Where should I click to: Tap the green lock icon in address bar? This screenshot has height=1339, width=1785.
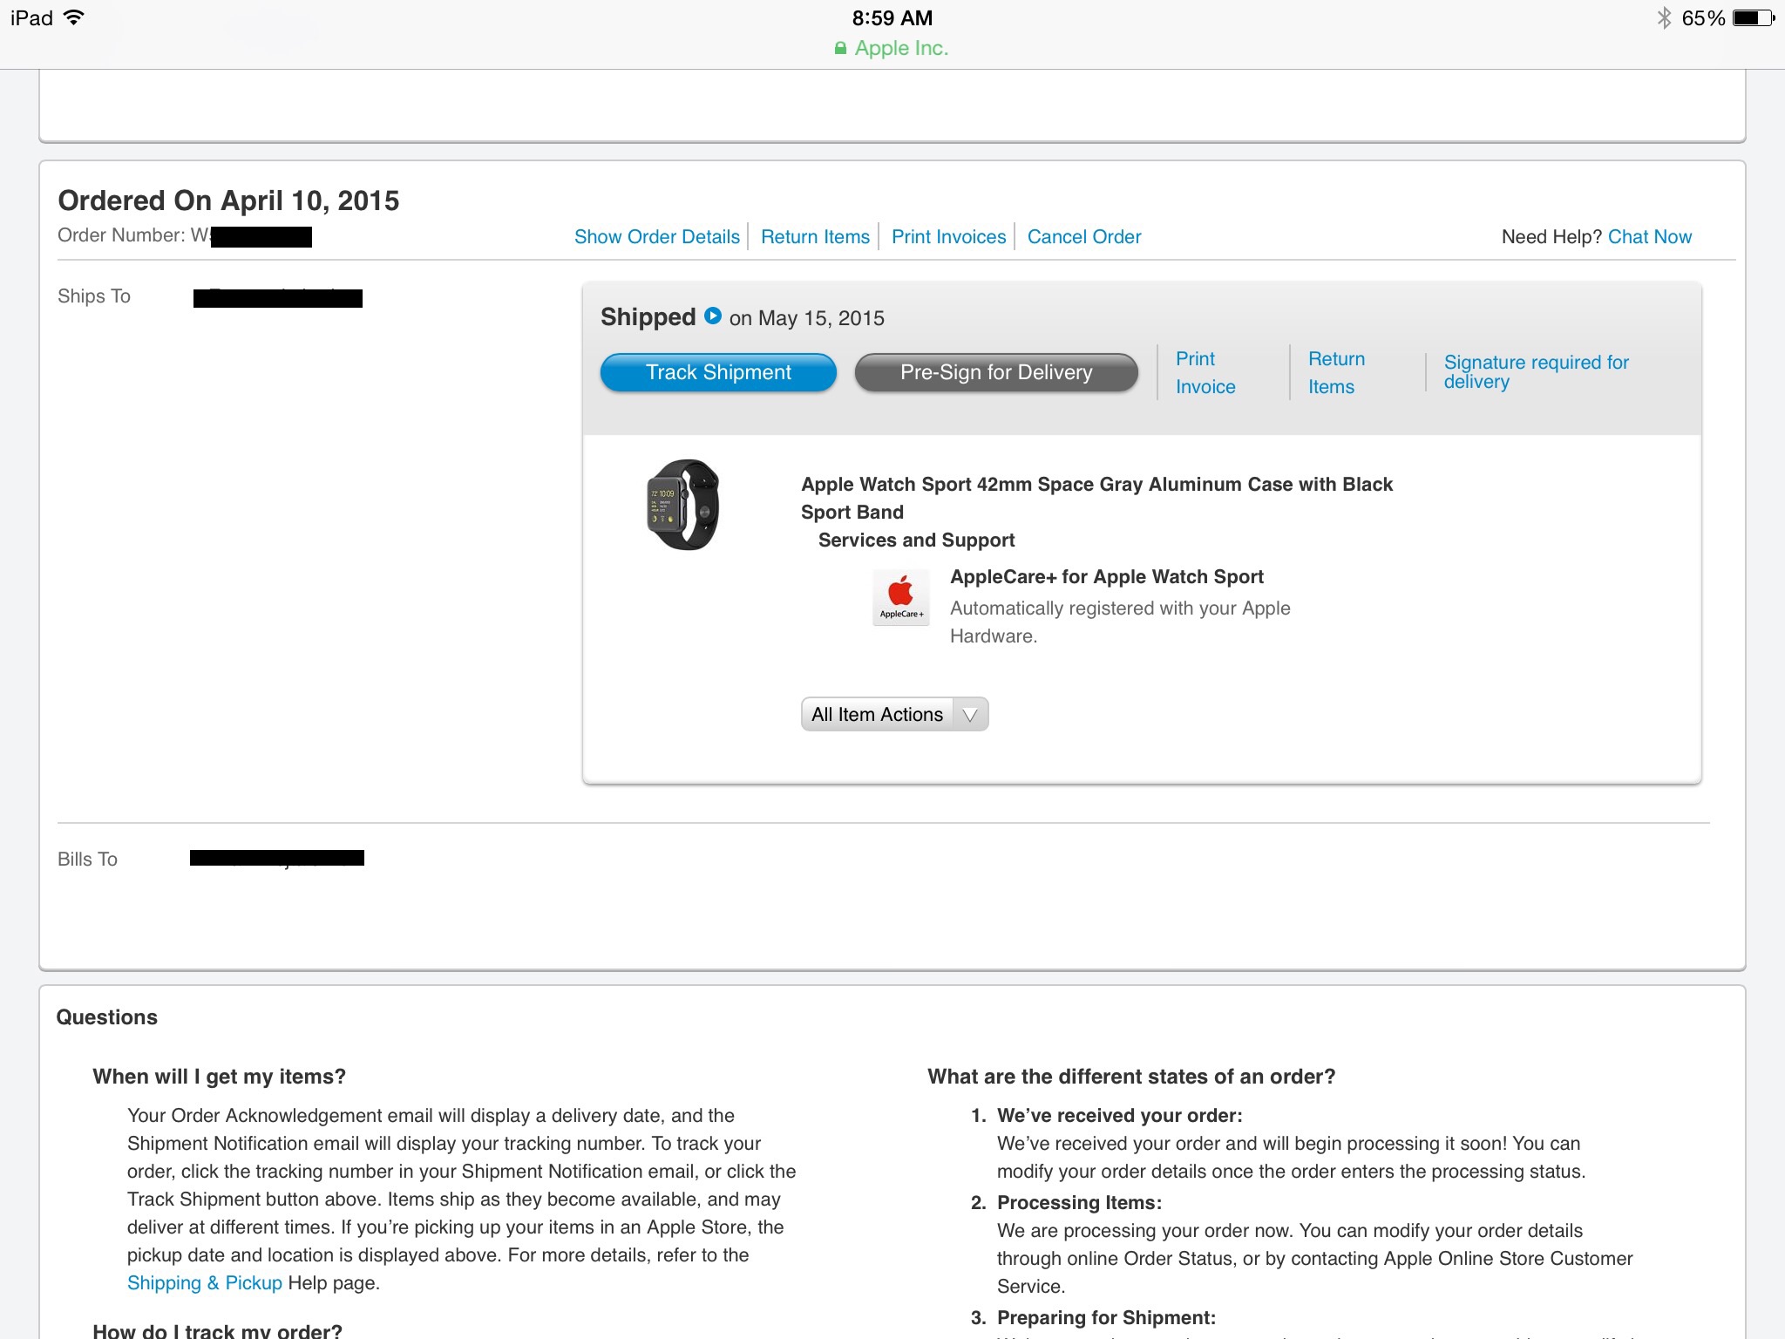click(x=840, y=48)
